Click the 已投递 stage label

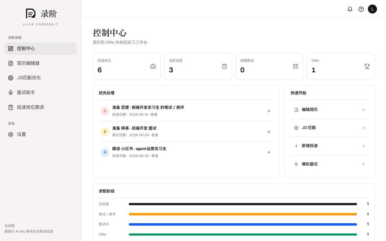104,204
